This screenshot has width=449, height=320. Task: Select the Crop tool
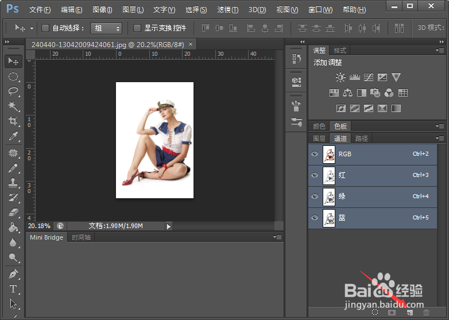point(13,121)
